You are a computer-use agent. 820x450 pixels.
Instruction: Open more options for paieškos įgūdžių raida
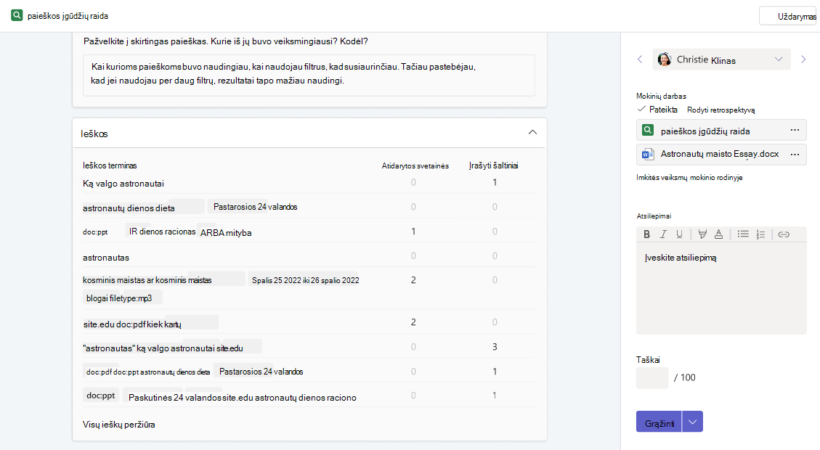(795, 130)
